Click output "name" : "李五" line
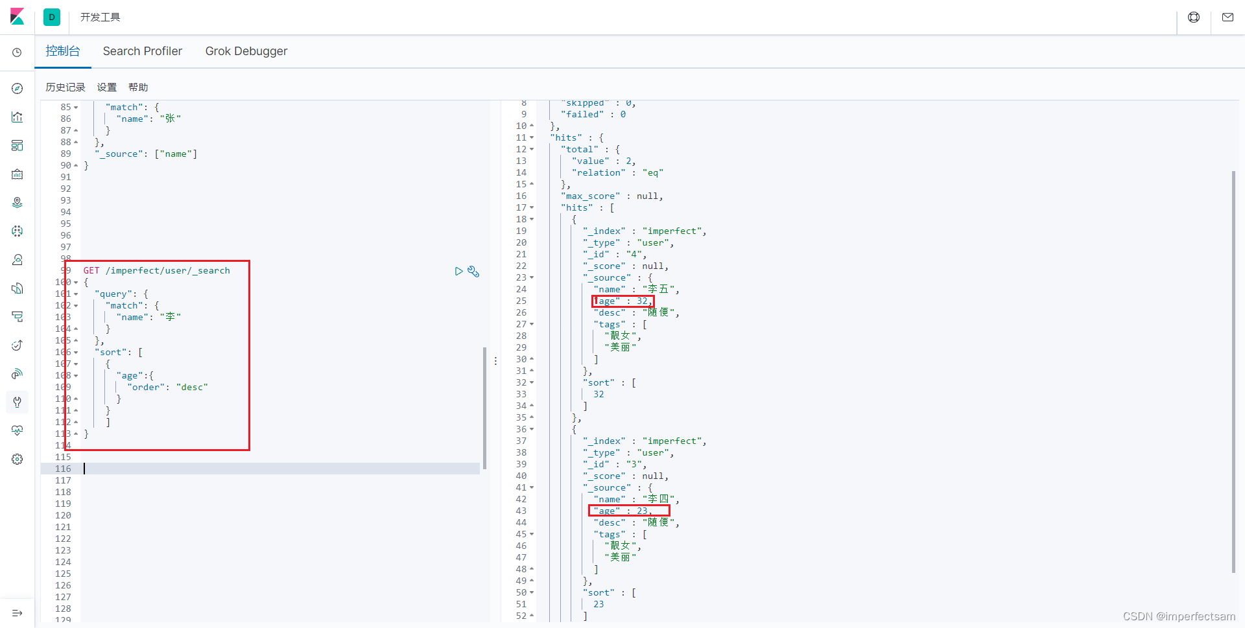Viewport: 1245px width, 628px height. click(636, 290)
